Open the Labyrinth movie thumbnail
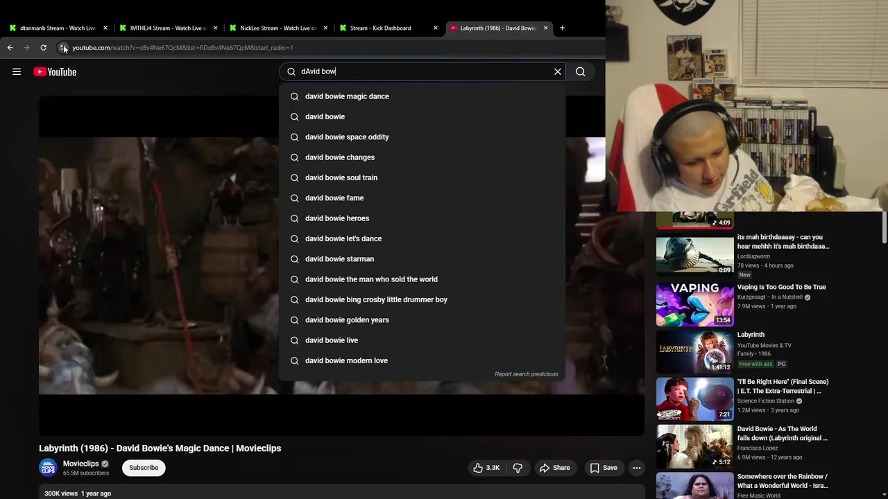 (694, 351)
